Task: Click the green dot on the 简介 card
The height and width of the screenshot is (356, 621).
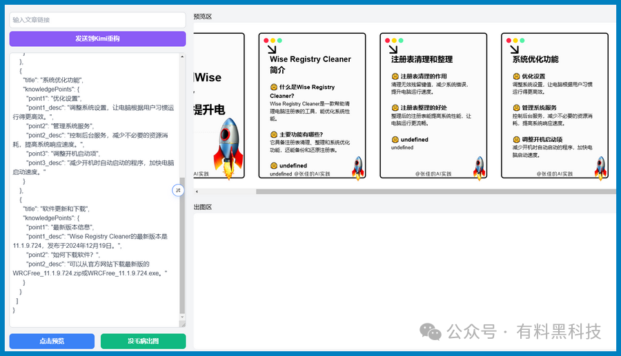Action: pyautogui.click(x=279, y=41)
